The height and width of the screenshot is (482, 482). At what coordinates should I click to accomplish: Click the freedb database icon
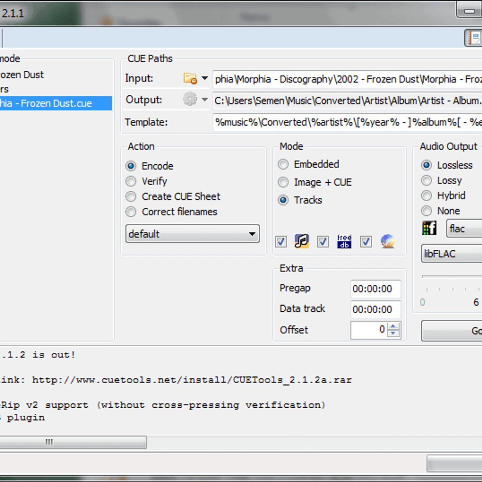344,241
